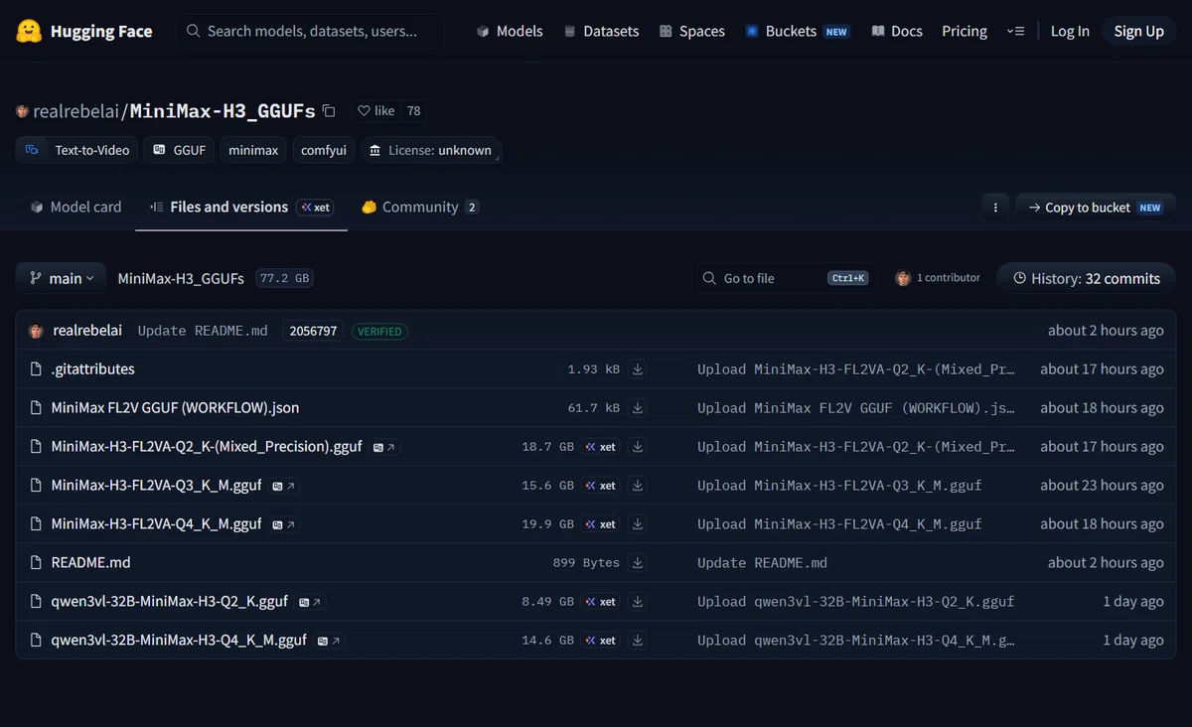Open GGUF viewer for qwen3vl-32B-MiniMax-H3-Q4_K_M.gguf
This screenshot has width=1192, height=727.
point(330,641)
